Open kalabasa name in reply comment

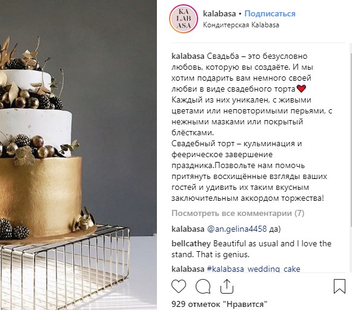[x=188, y=229]
